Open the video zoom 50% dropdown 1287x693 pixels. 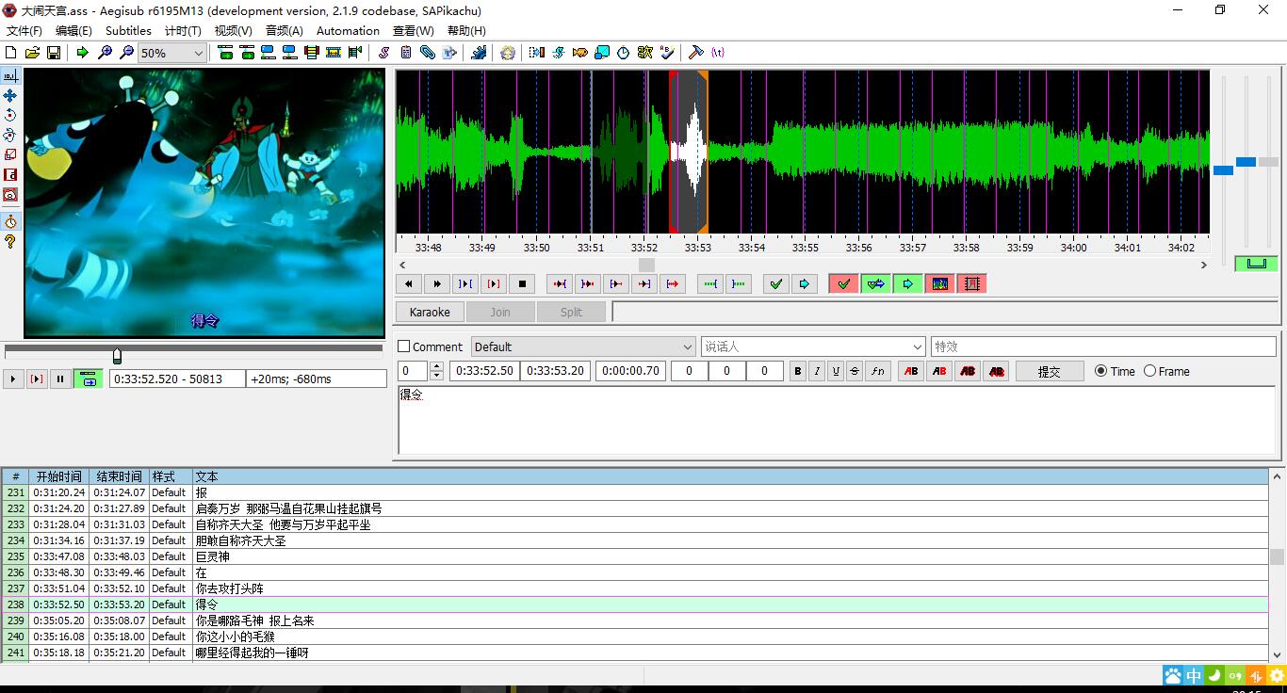(171, 54)
